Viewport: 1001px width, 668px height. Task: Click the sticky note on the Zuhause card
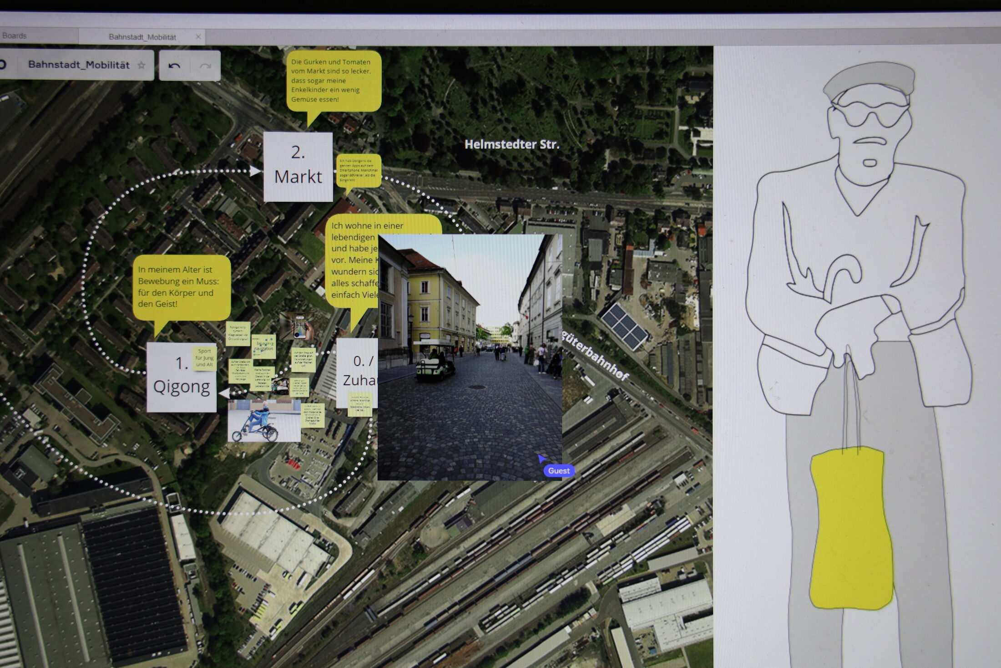tap(360, 405)
